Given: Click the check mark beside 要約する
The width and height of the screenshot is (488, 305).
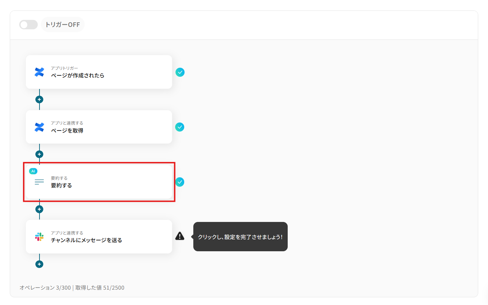Looking at the screenshot, I should pyautogui.click(x=180, y=182).
